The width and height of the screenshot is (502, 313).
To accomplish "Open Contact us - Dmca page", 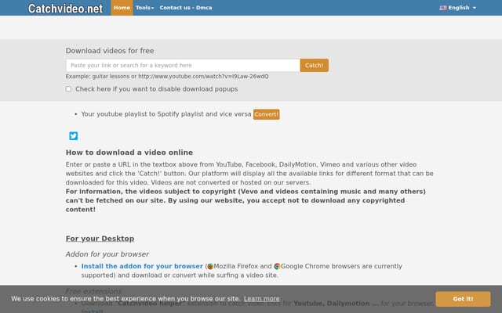I will [186, 8].
